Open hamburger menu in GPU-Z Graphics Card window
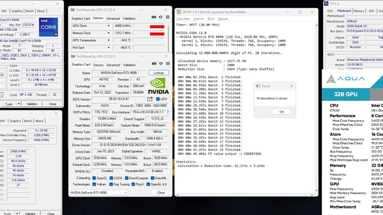 coord(168,64)
